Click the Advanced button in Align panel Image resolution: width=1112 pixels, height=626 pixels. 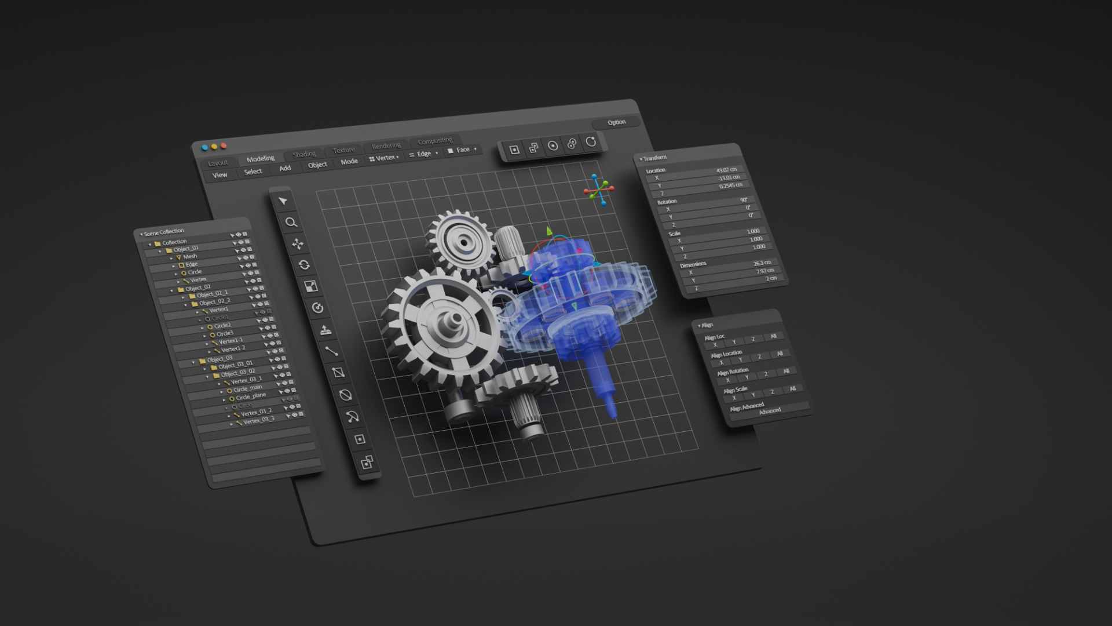click(770, 412)
